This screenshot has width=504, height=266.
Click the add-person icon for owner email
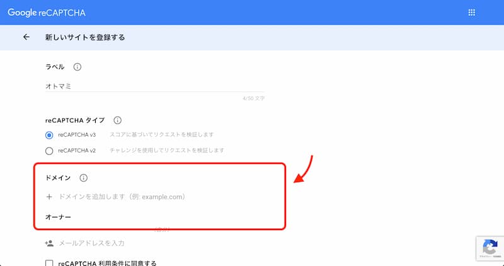click(x=49, y=243)
